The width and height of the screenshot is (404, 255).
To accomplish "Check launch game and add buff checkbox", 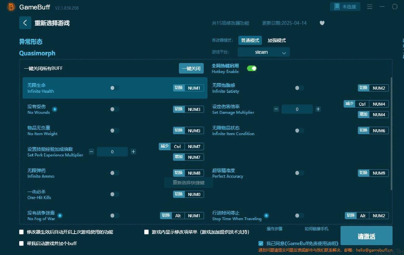I will pyautogui.click(x=21, y=243).
